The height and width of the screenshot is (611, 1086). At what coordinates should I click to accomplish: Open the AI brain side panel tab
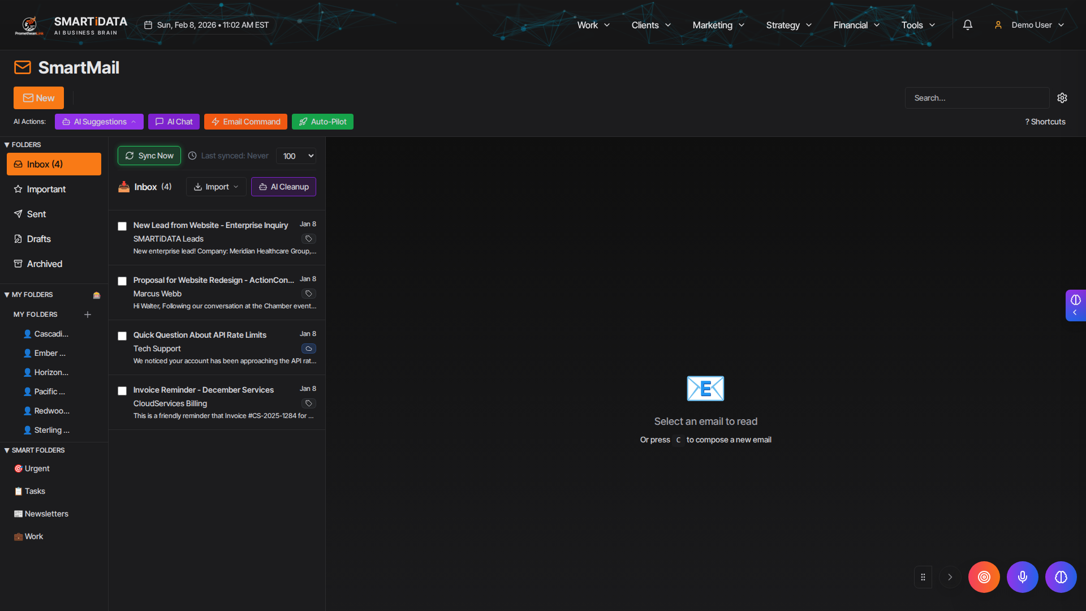click(x=1075, y=305)
